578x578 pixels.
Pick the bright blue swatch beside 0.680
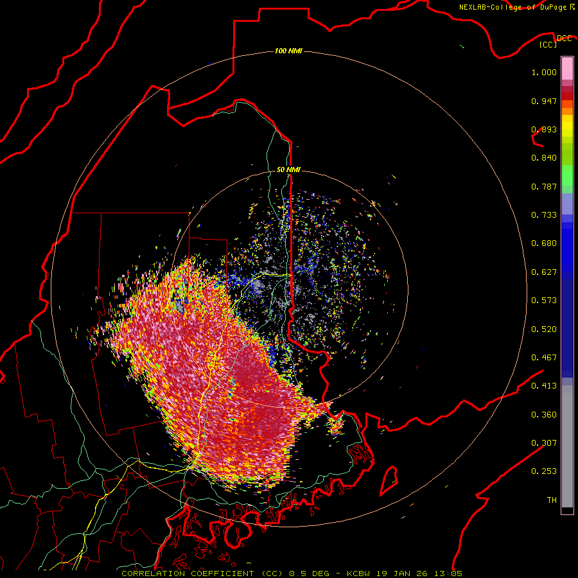567,247
